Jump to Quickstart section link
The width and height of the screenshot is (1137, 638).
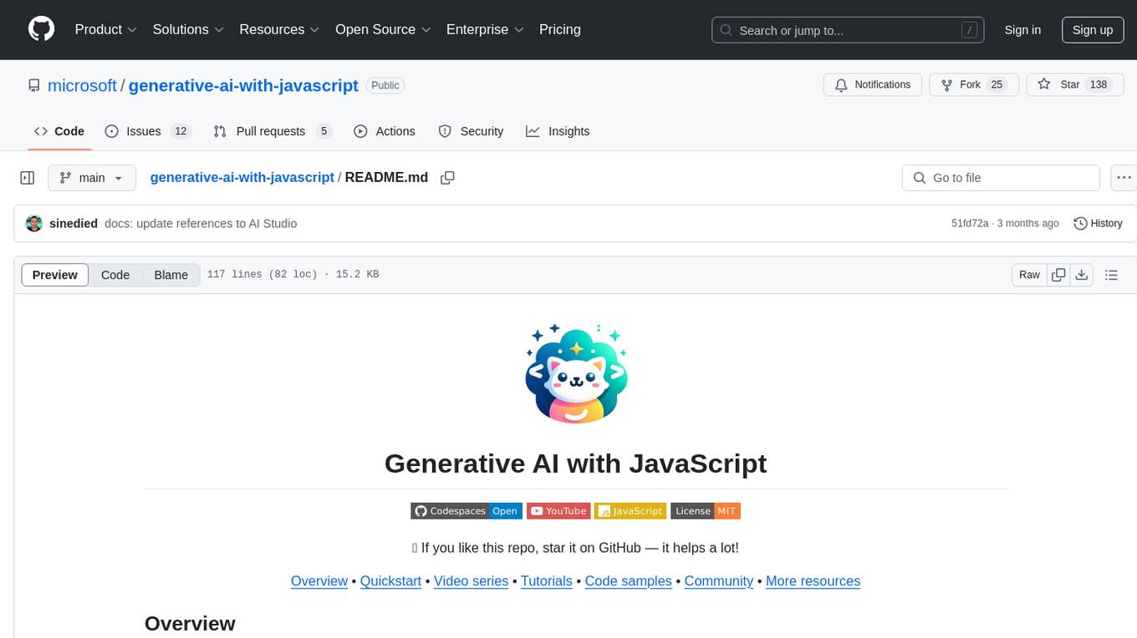coord(390,581)
